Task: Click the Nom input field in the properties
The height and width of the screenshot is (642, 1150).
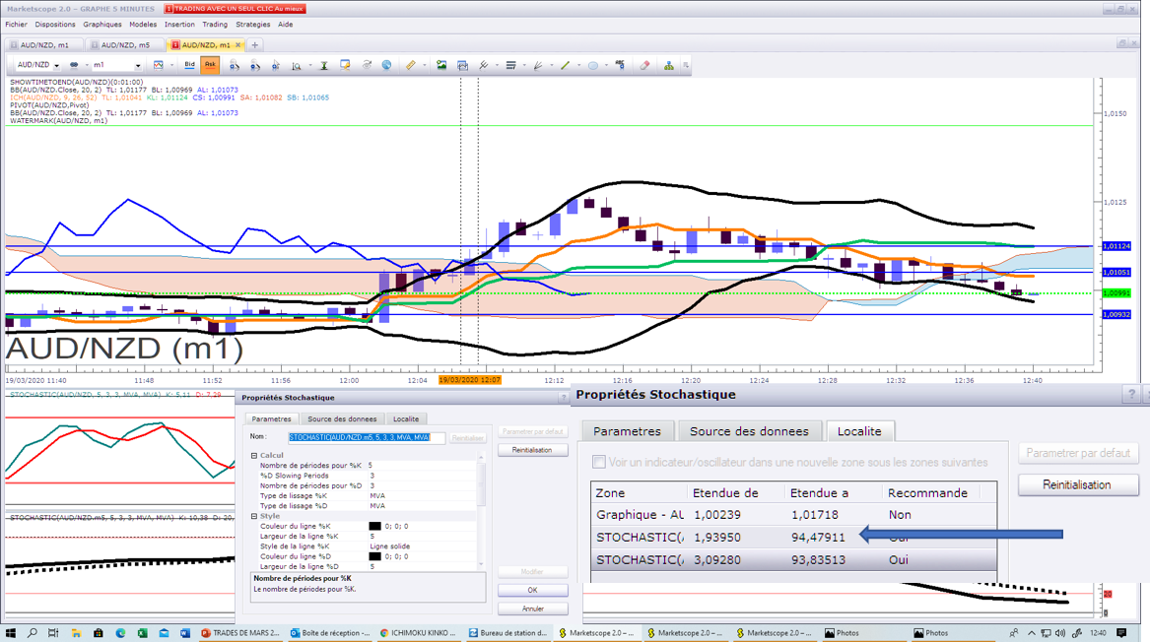Action: (367, 437)
